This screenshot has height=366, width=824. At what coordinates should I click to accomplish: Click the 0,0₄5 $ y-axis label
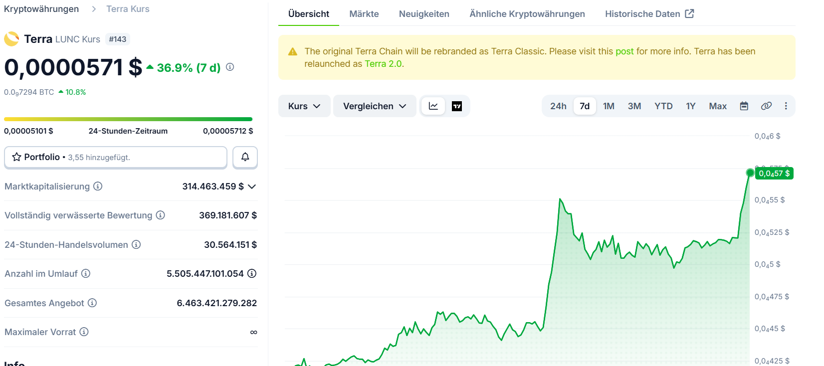[x=767, y=264]
